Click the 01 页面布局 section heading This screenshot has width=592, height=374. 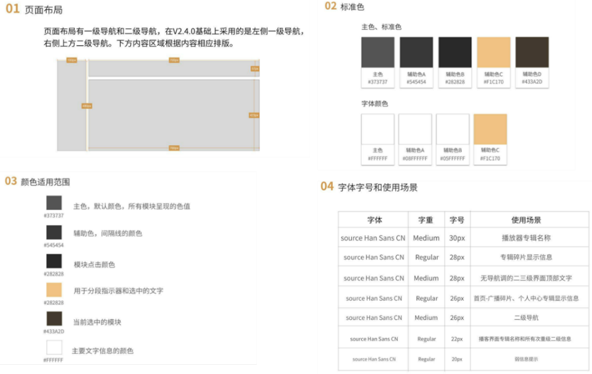coord(34,10)
